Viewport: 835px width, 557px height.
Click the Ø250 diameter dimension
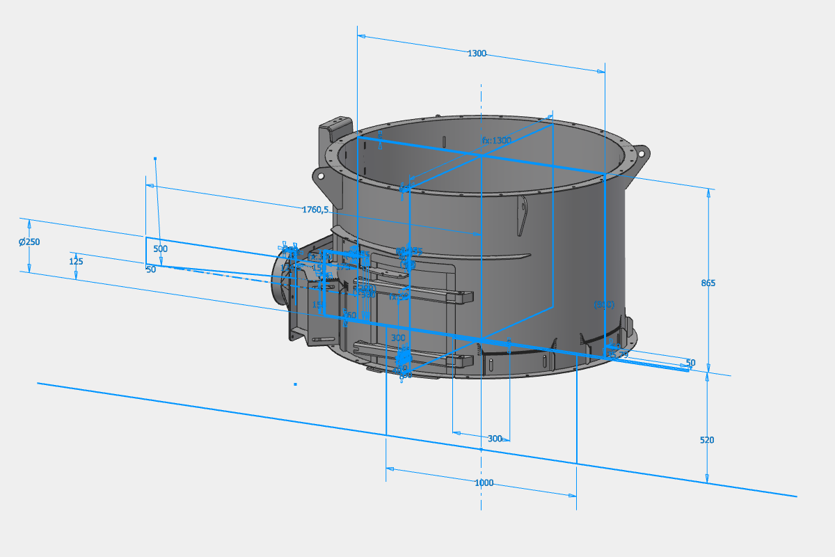tap(29, 242)
